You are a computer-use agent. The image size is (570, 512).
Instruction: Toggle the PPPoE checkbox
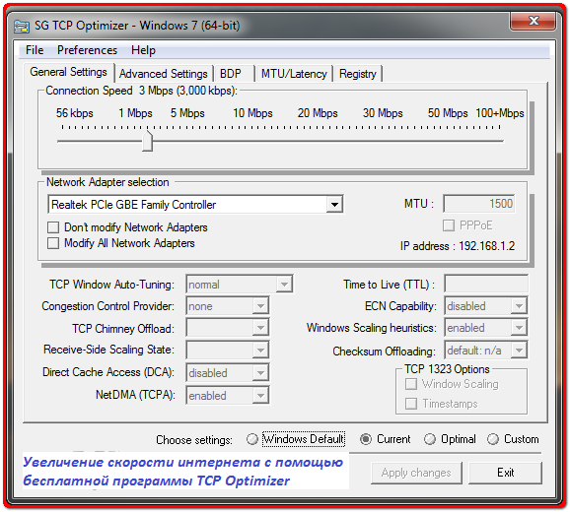(x=449, y=225)
